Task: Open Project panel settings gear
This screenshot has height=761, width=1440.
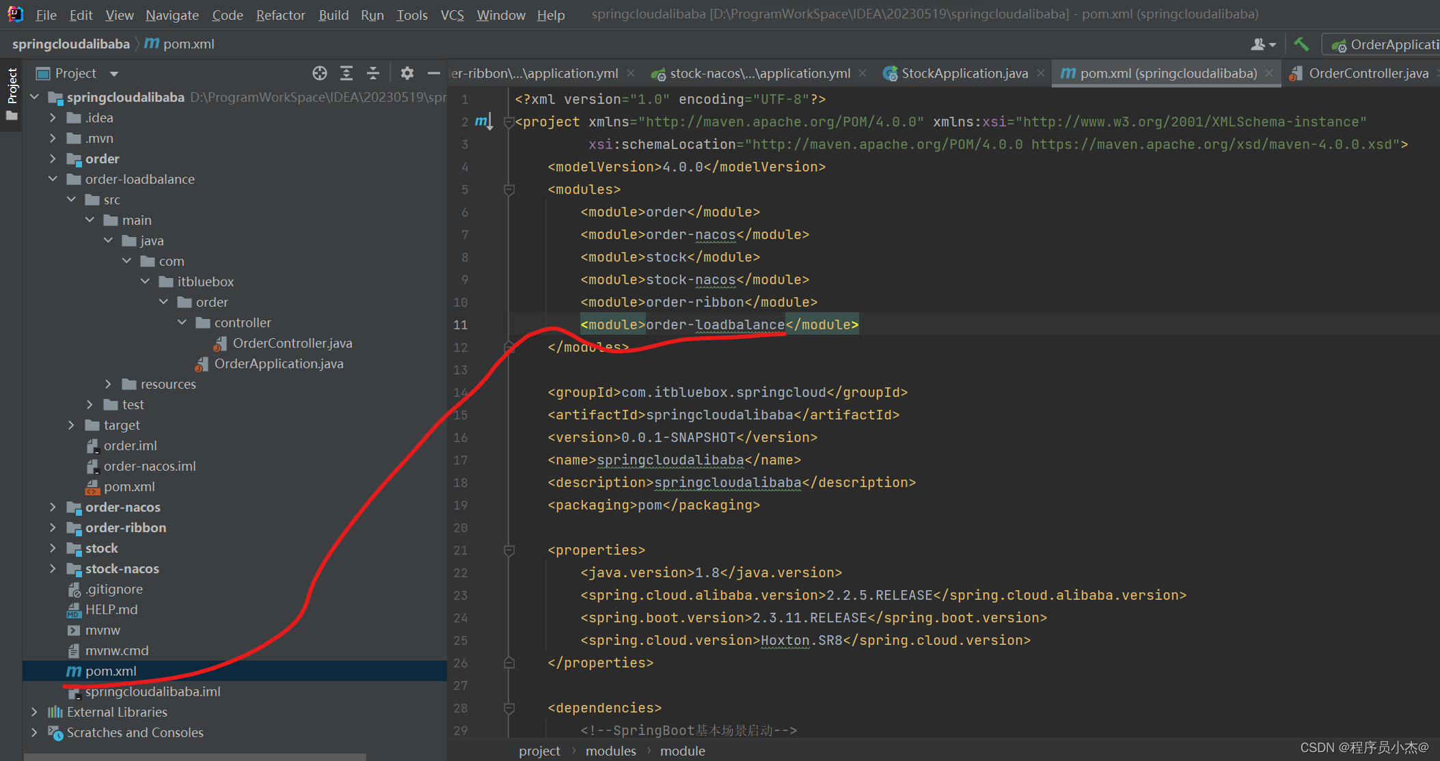Action: point(407,73)
